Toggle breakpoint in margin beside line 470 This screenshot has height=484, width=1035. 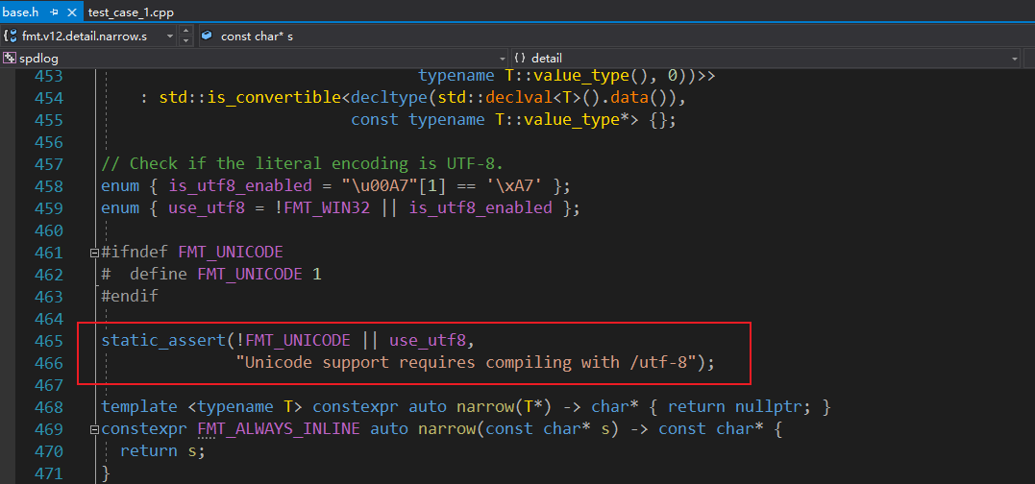point(8,450)
